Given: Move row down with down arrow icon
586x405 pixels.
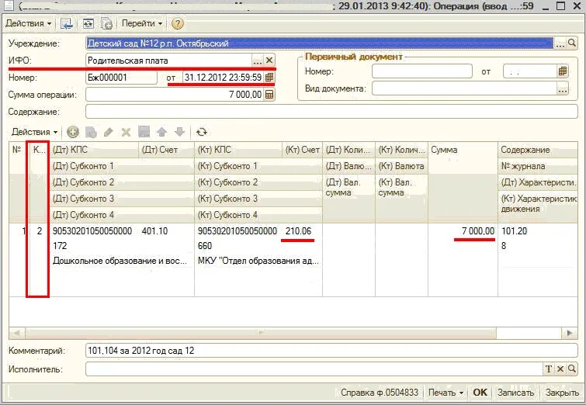Looking at the screenshot, I should 180,132.
